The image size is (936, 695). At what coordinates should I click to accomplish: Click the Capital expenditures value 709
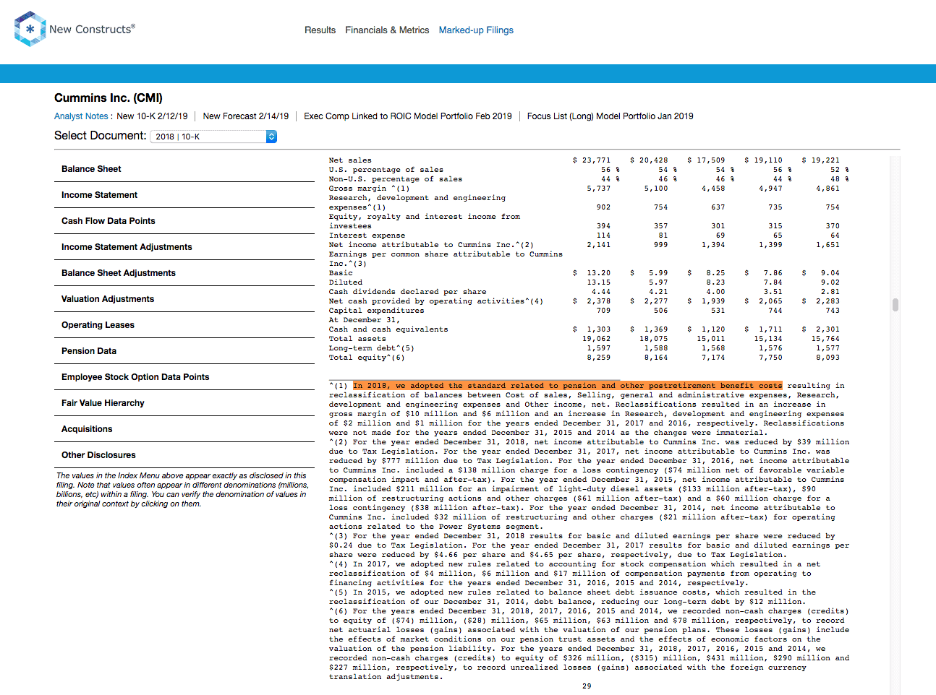(x=603, y=311)
